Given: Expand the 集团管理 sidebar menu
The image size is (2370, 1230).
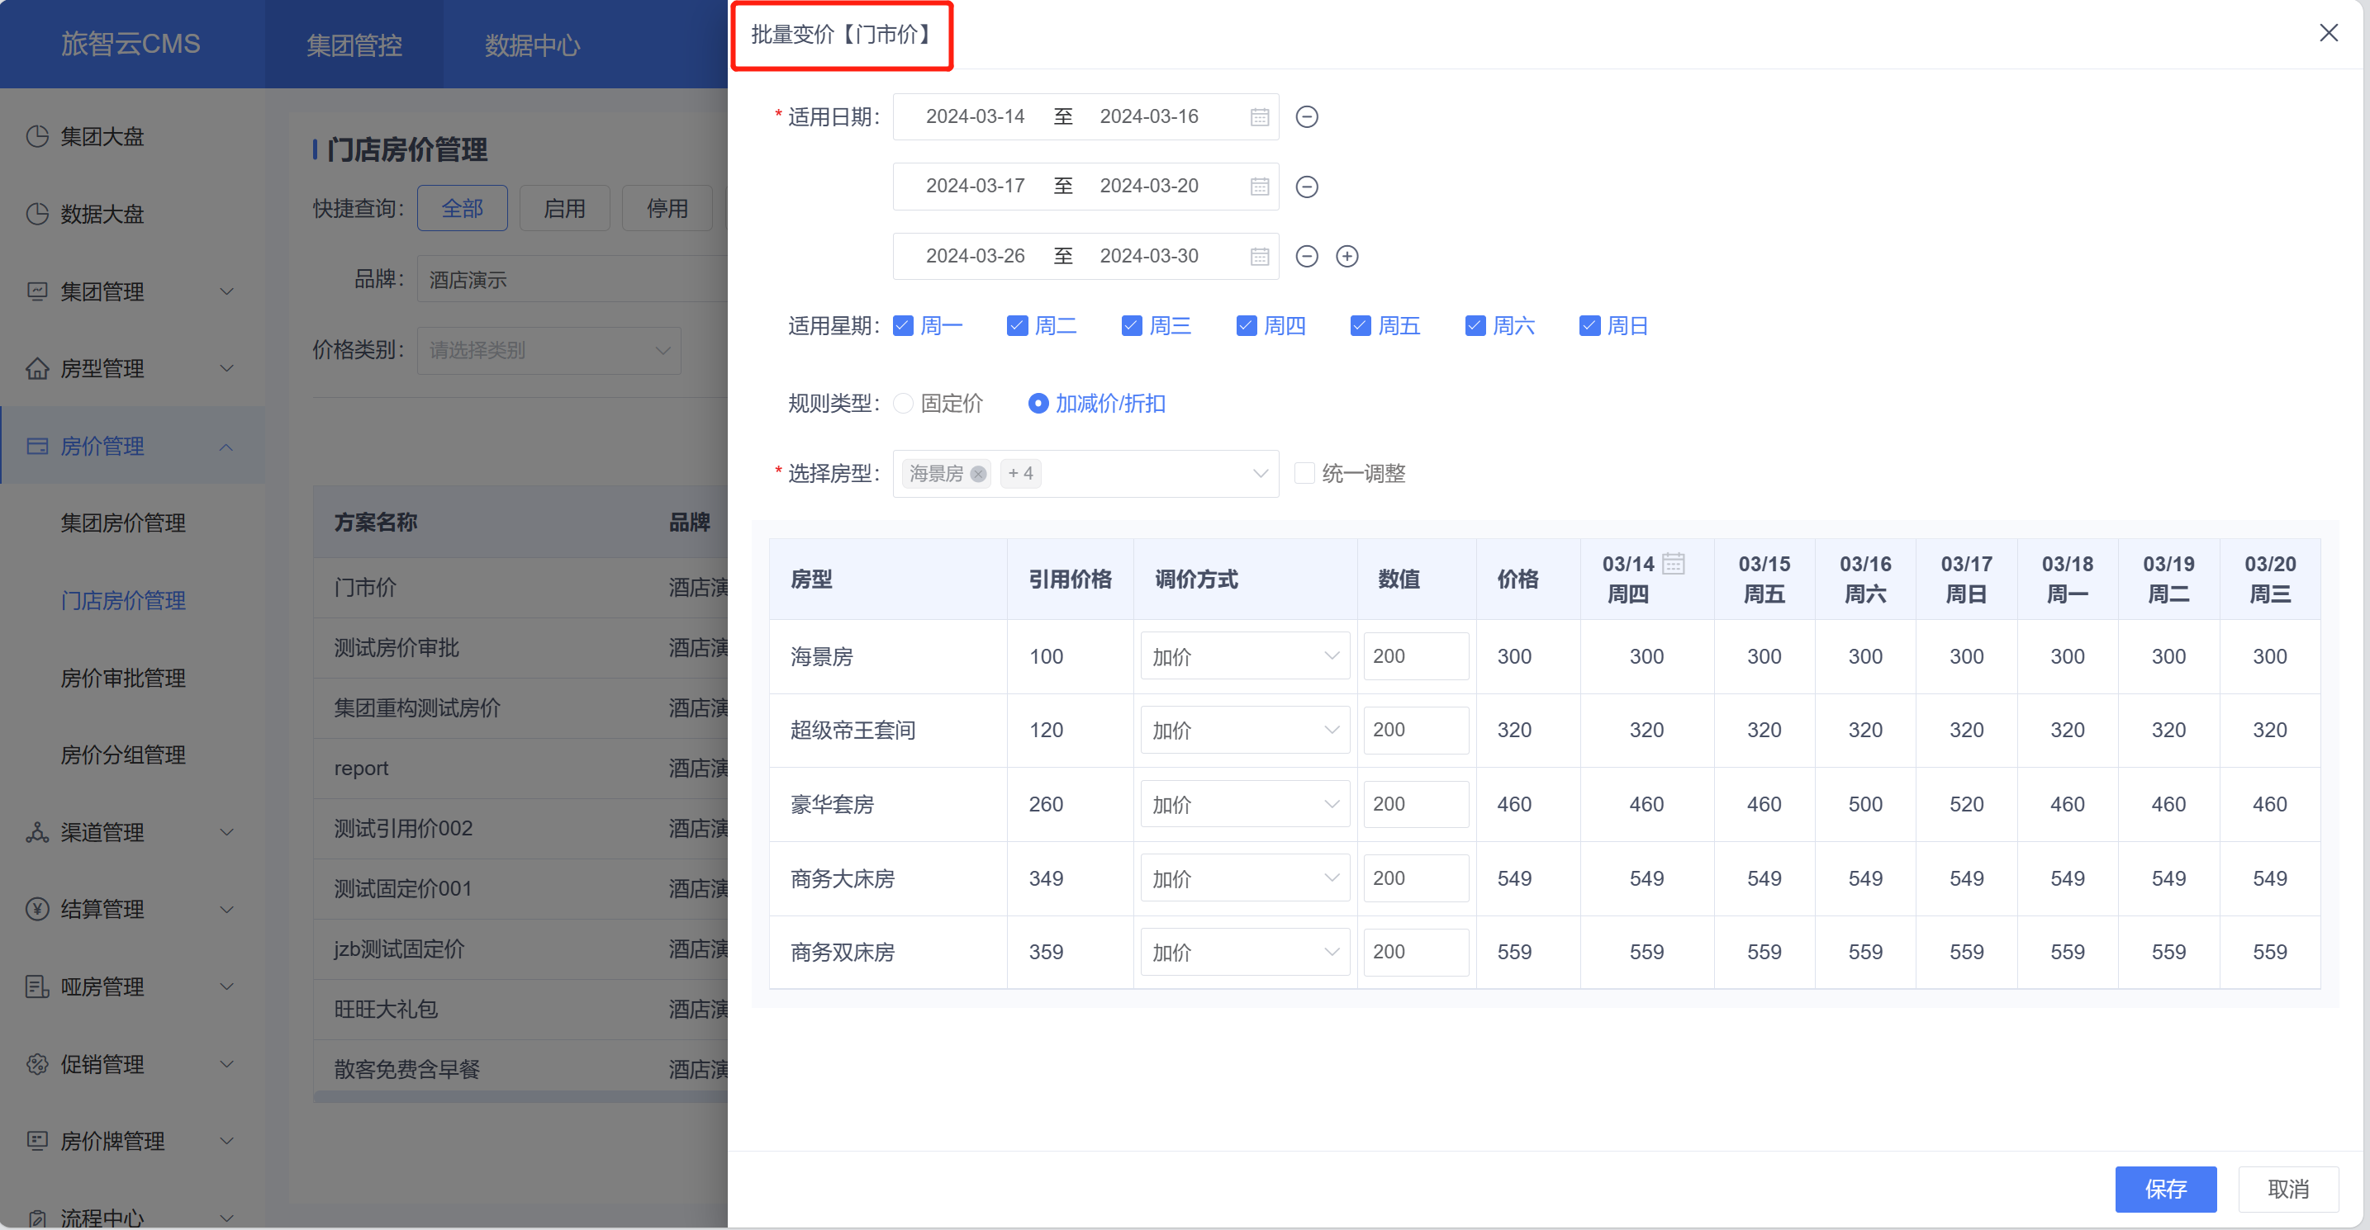Looking at the screenshot, I should pos(226,291).
